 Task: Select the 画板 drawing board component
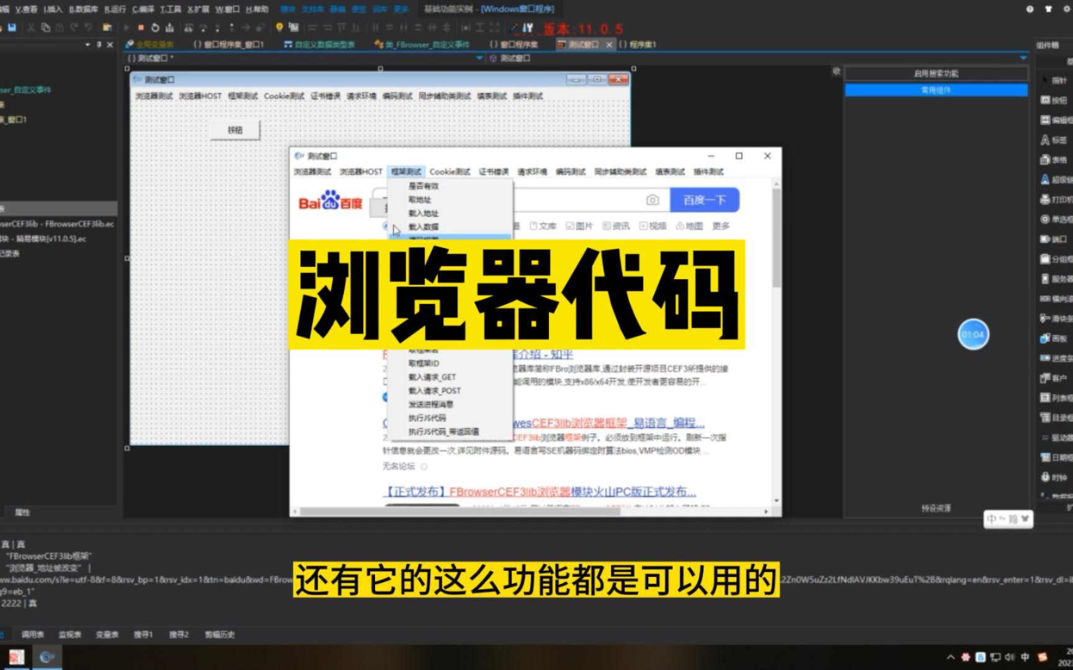click(x=1054, y=338)
